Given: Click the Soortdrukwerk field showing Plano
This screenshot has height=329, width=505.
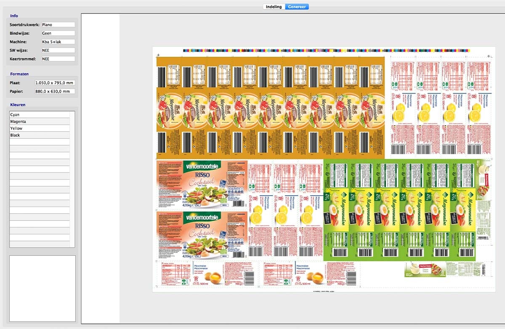Looking at the screenshot, I should click(x=58, y=25).
